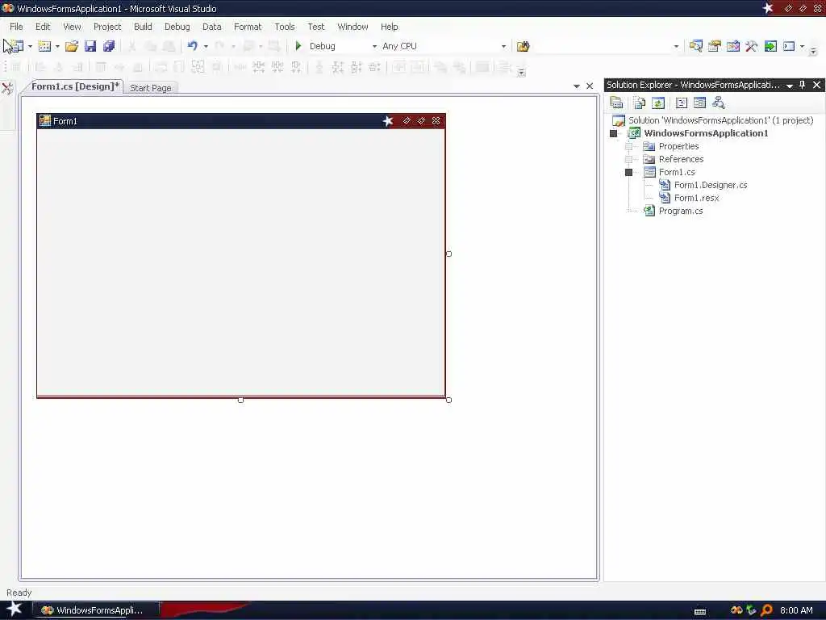Screen dimensions: 826x620
Task: Click the keyboard icon in the taskbar
Action: [700, 612]
